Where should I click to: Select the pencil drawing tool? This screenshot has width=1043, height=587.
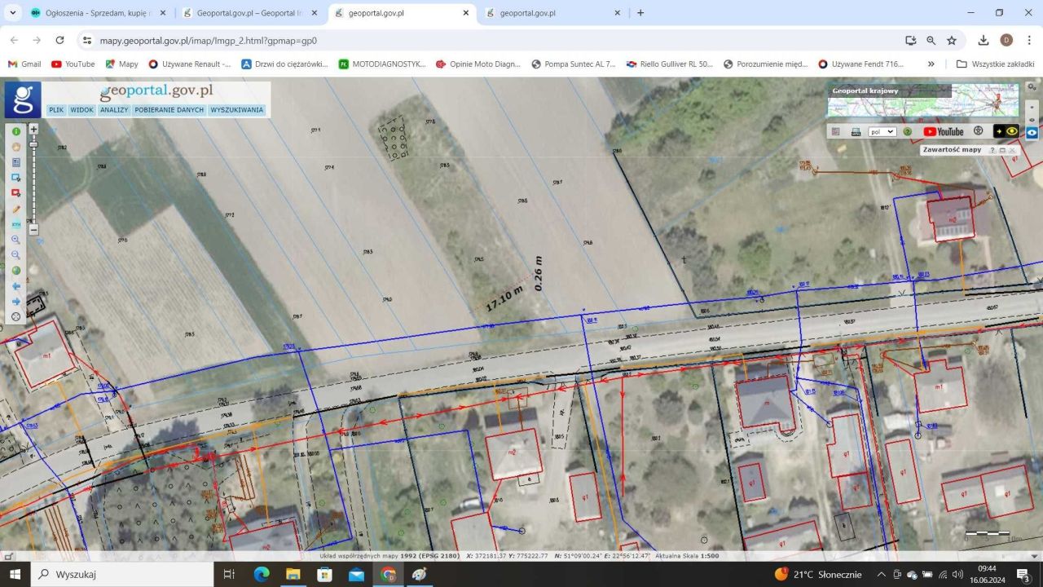pos(16,209)
